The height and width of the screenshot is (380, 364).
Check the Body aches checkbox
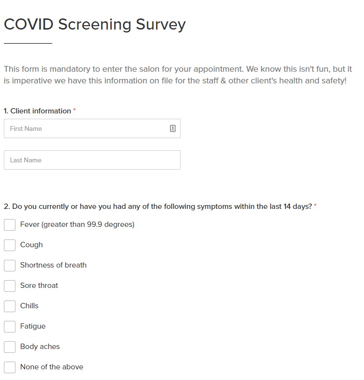click(10, 347)
